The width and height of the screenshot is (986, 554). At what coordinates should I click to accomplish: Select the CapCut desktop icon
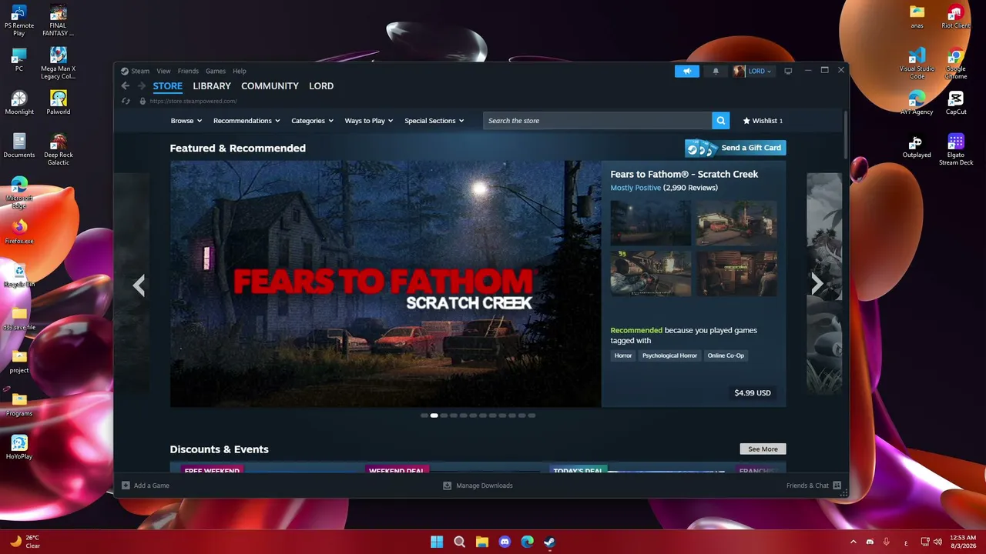pos(956,102)
